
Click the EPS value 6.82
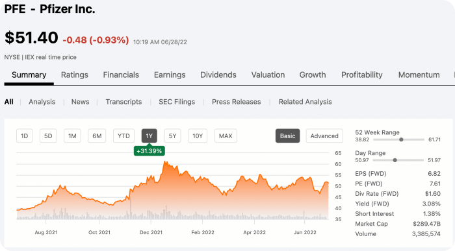click(x=434, y=174)
